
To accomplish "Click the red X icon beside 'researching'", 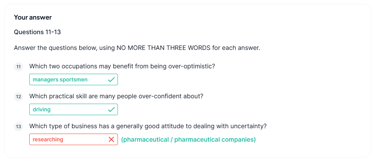I will tap(111, 139).
